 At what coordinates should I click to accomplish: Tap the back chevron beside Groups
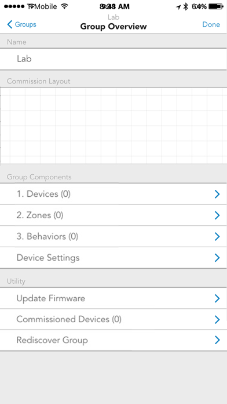(x=10, y=24)
